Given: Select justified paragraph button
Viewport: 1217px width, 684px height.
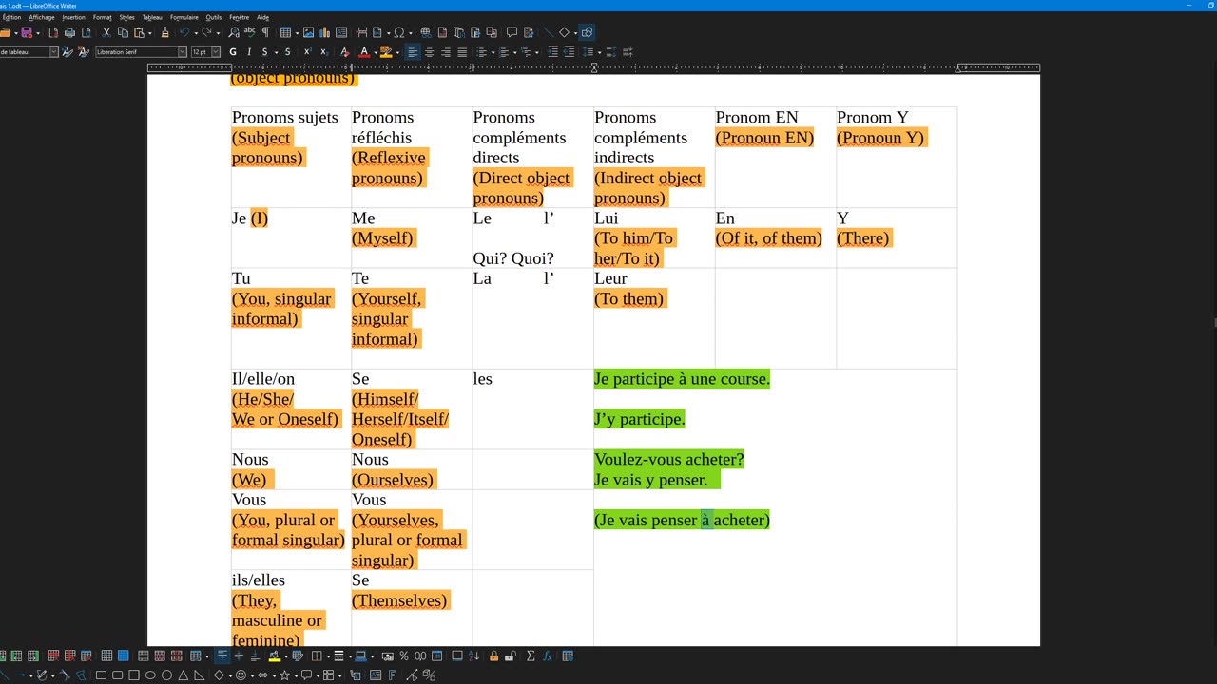Looking at the screenshot, I should point(462,52).
